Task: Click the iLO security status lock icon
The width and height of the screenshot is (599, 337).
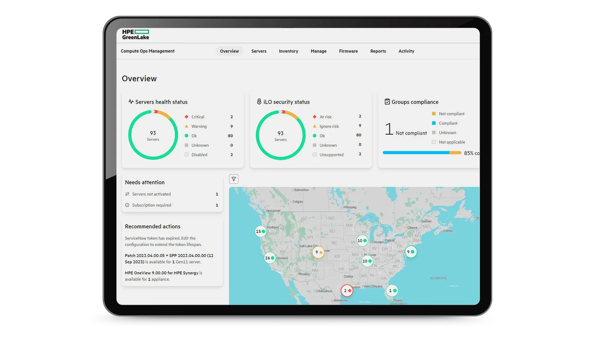Action: (x=259, y=101)
